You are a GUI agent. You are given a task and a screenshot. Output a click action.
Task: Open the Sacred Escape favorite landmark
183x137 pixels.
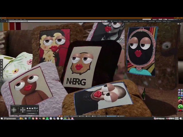[152, 21]
